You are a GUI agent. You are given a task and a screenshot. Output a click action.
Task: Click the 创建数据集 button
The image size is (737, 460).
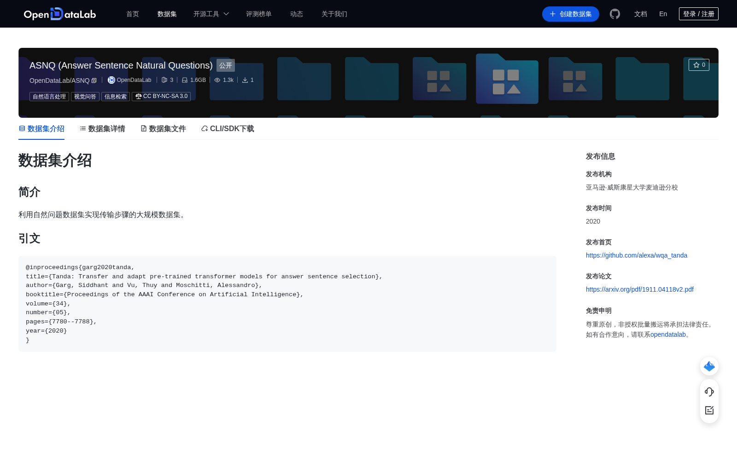(571, 14)
